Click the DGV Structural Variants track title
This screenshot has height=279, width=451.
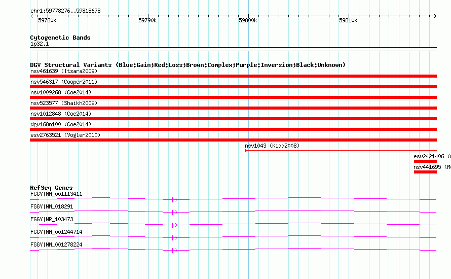(x=188, y=65)
